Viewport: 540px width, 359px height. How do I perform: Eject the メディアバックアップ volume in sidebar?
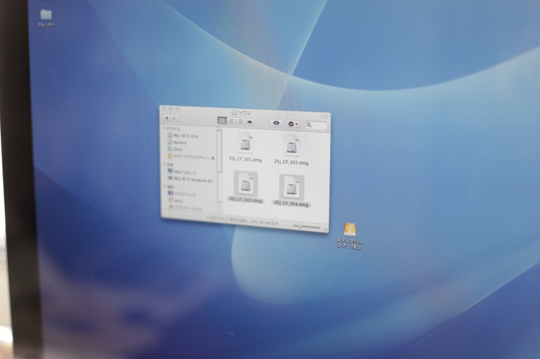click(x=213, y=158)
